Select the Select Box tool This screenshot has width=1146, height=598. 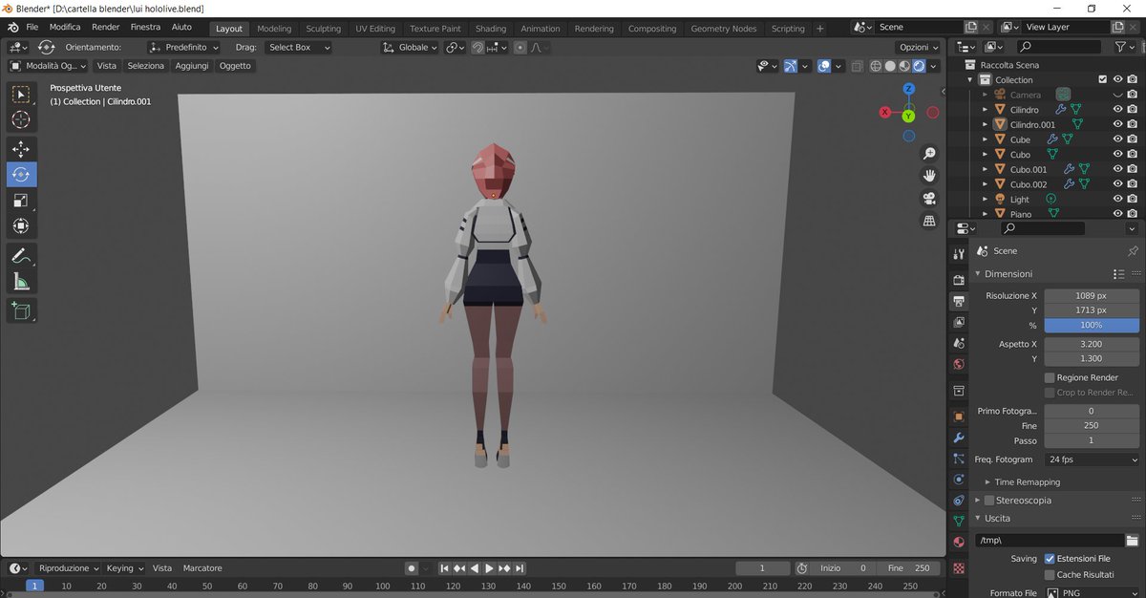pyautogui.click(x=21, y=95)
